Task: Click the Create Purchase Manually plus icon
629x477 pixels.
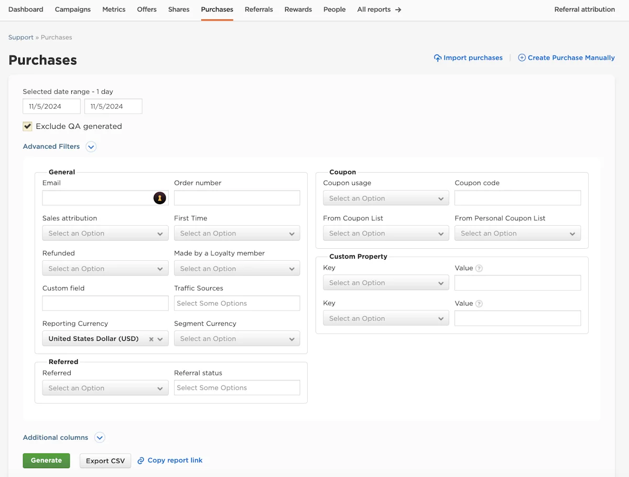Action: pos(522,58)
